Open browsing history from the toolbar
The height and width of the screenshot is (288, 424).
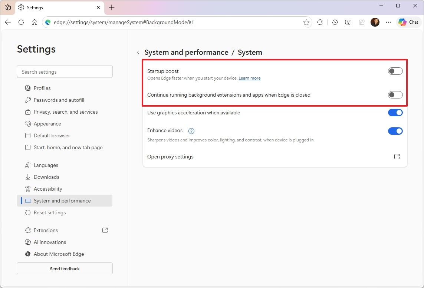point(335,22)
